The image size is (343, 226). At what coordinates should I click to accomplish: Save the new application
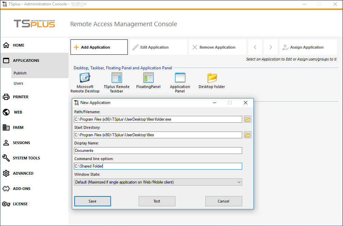click(92, 201)
